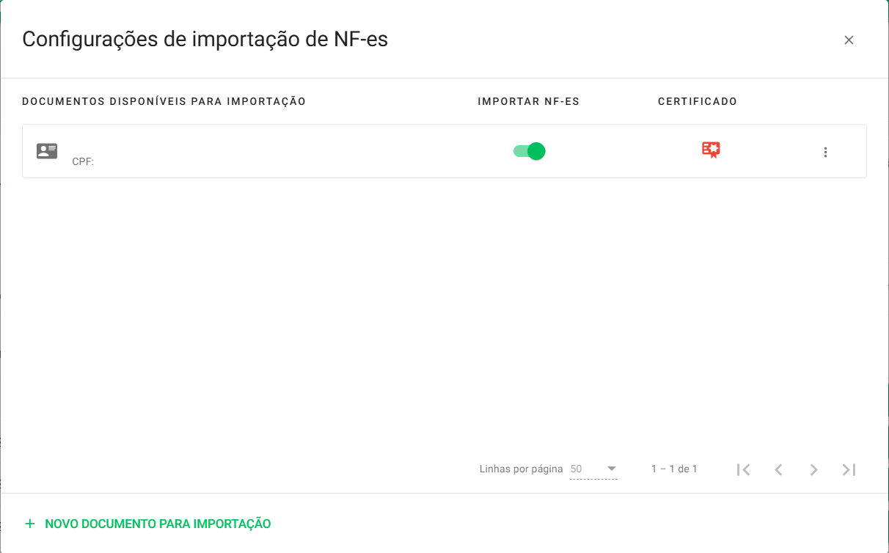Click the Documentos Disponíveis Para Importação header
Screen dimensions: 889x553
point(164,101)
